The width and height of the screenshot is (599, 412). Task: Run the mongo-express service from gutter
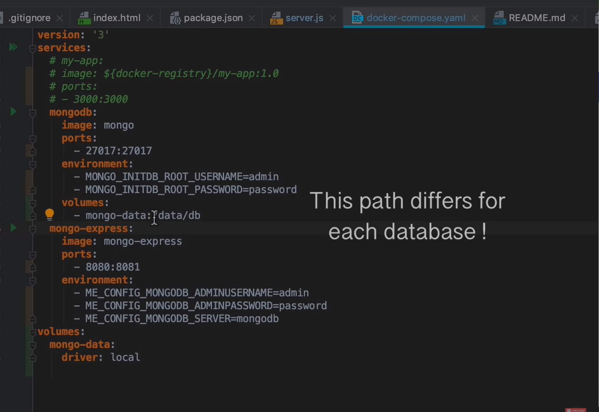click(13, 228)
